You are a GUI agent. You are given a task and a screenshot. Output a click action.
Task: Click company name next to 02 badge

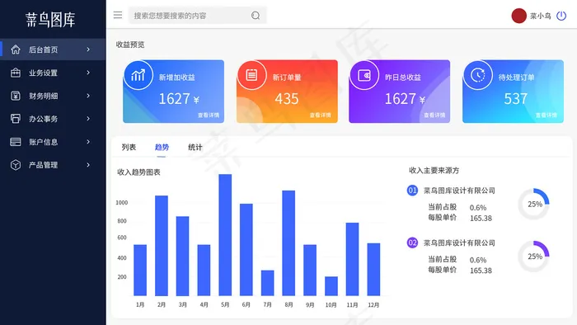(x=459, y=243)
